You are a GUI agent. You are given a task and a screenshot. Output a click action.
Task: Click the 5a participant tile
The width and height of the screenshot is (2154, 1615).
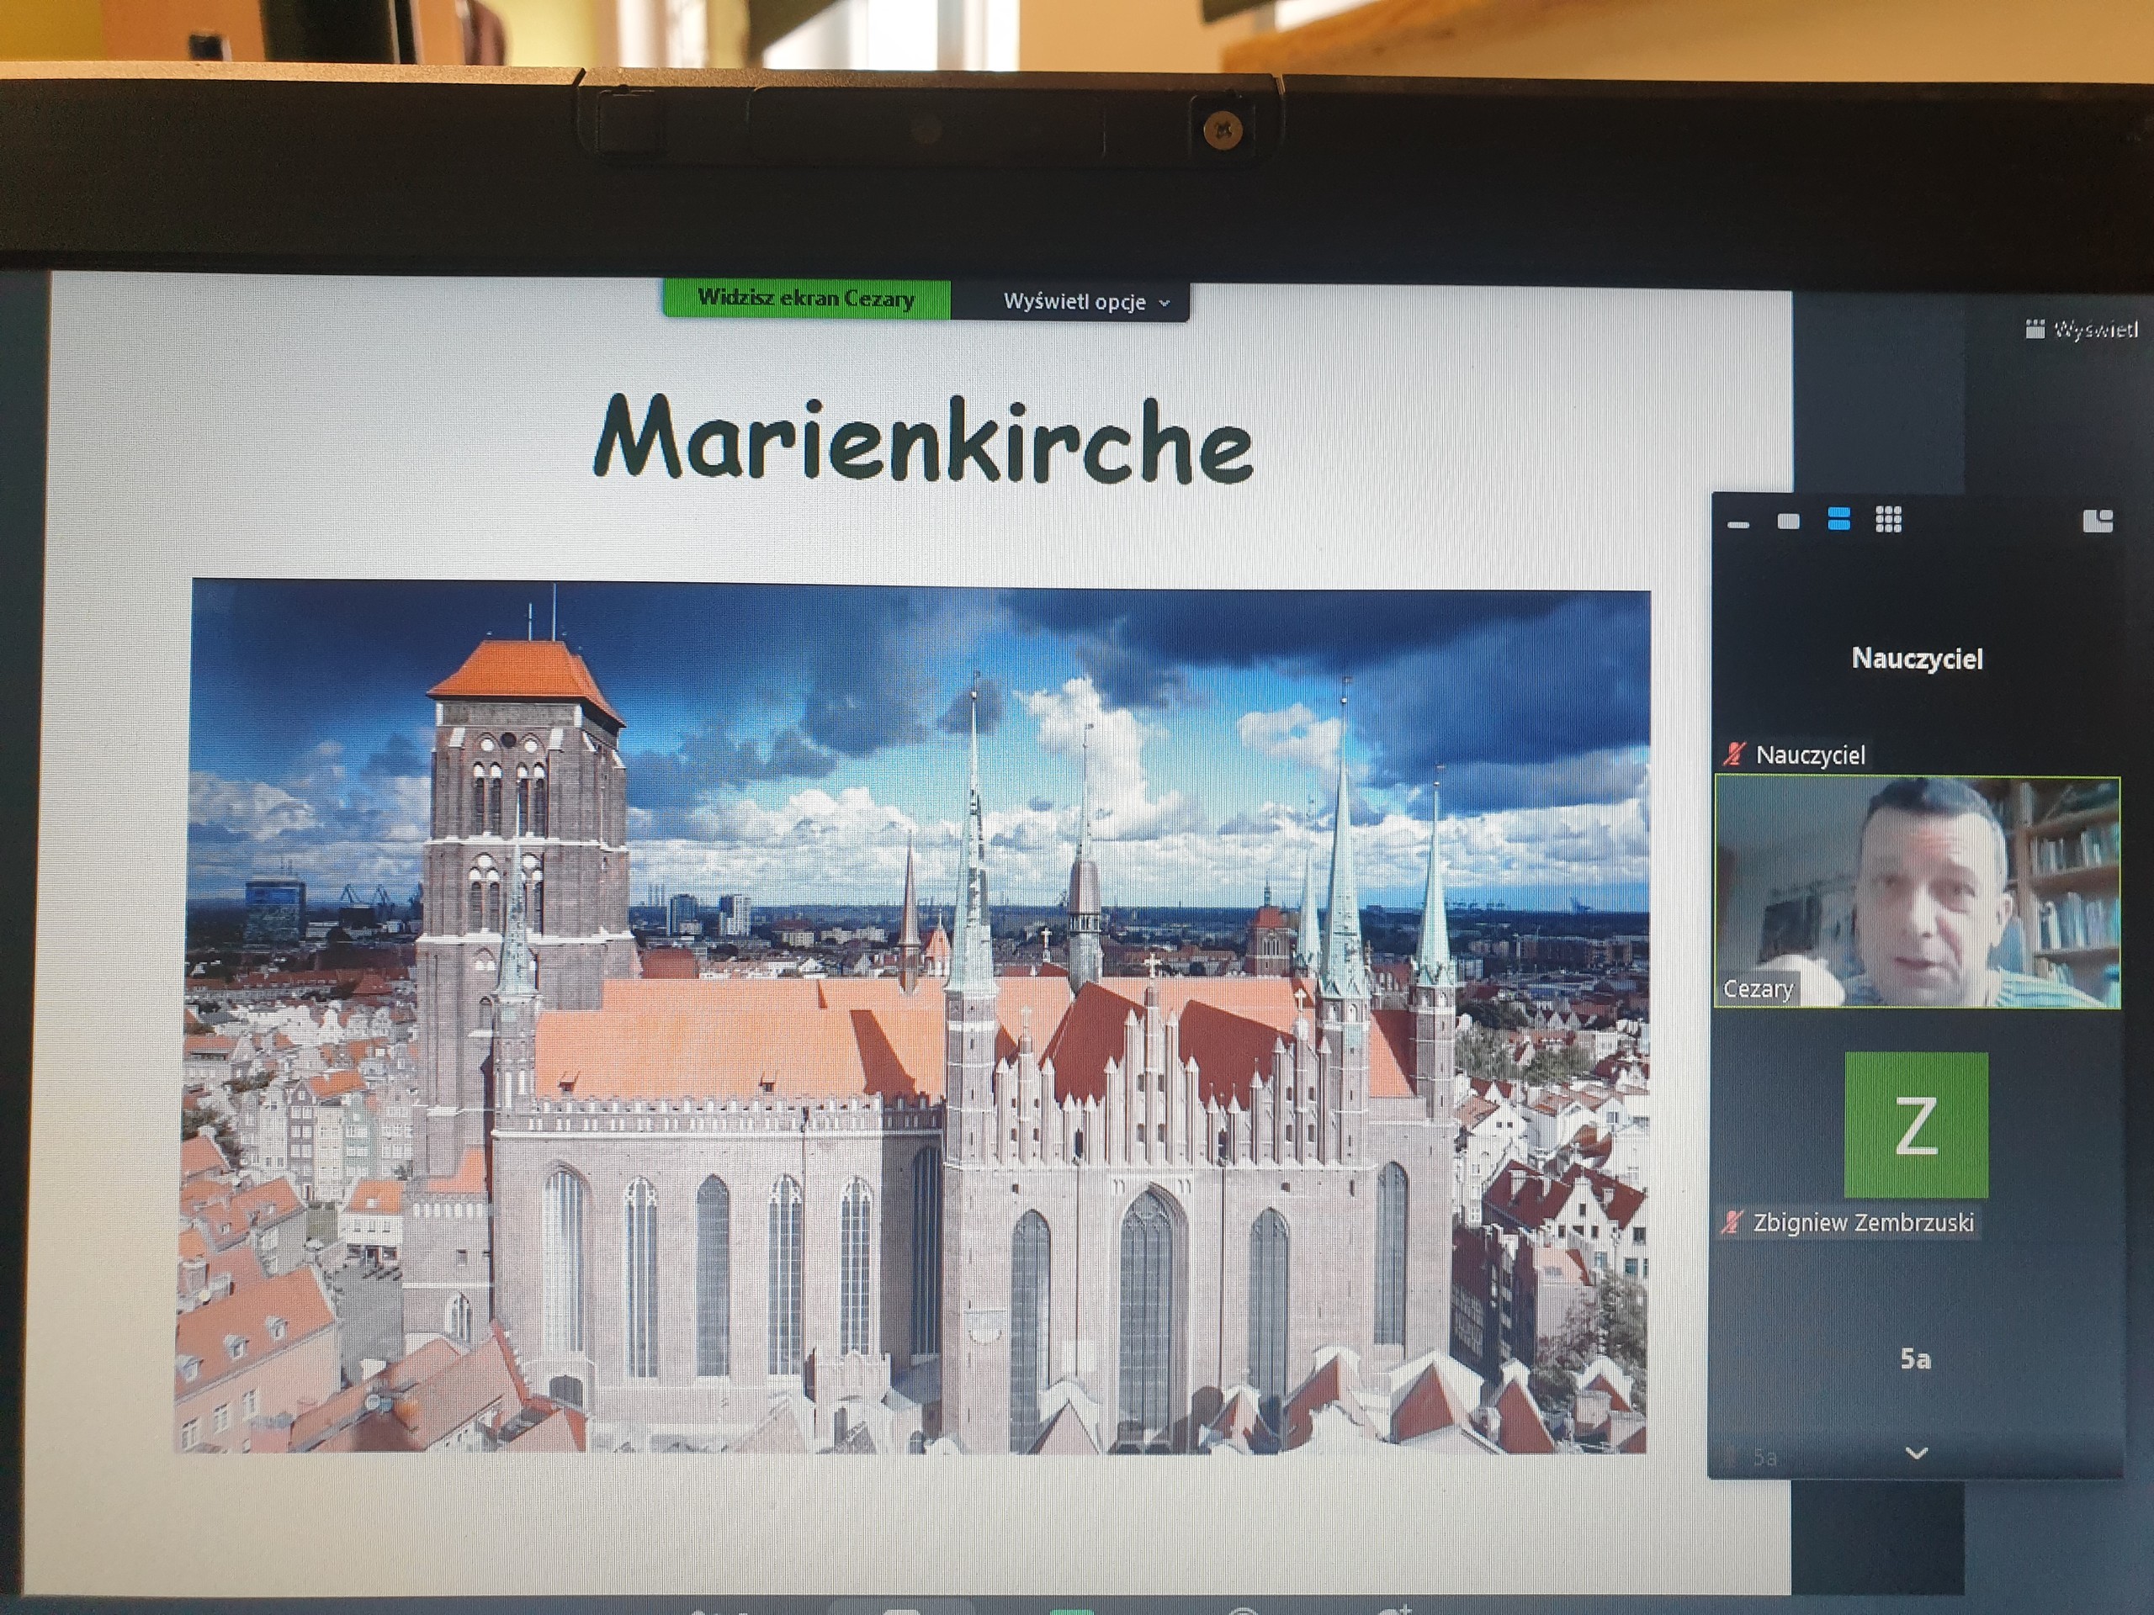coord(1915,1359)
